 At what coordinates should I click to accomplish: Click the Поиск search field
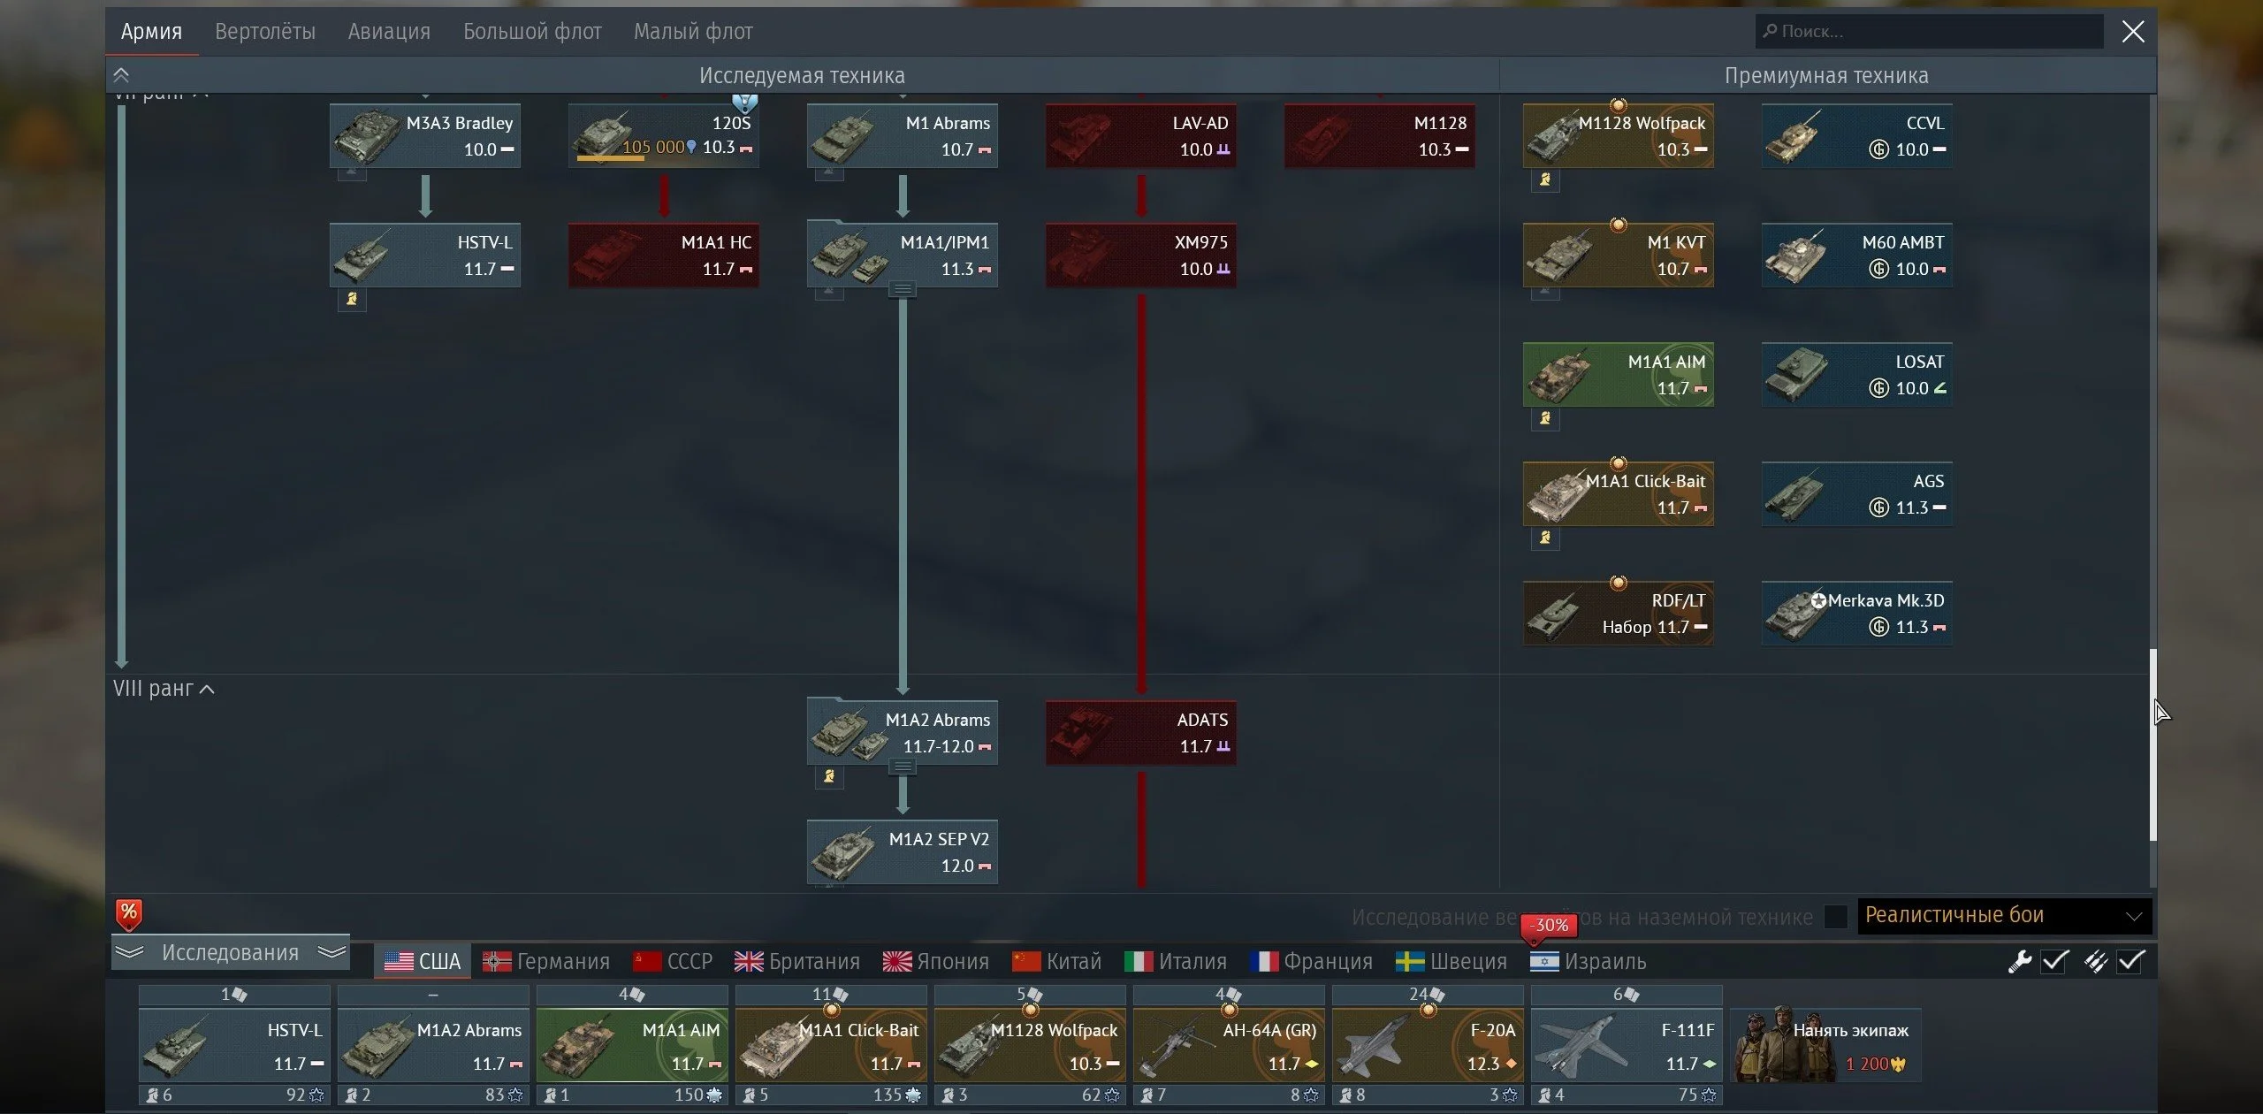(1927, 32)
